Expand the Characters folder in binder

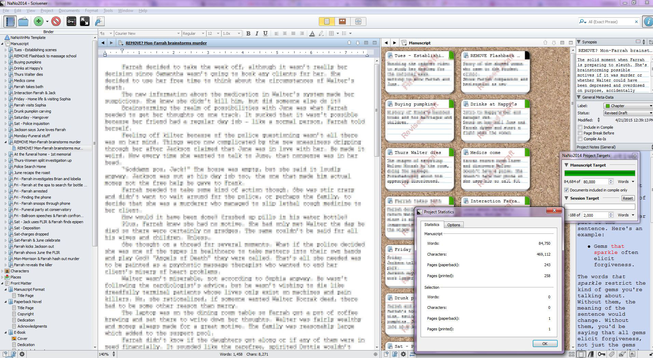pyautogui.click(x=2, y=271)
